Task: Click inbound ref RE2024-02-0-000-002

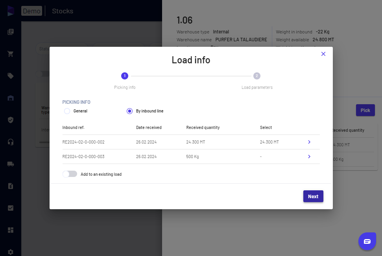Action: tap(83, 142)
